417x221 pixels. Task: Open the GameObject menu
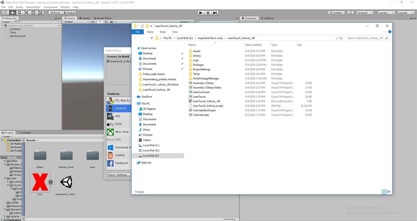(33, 7)
